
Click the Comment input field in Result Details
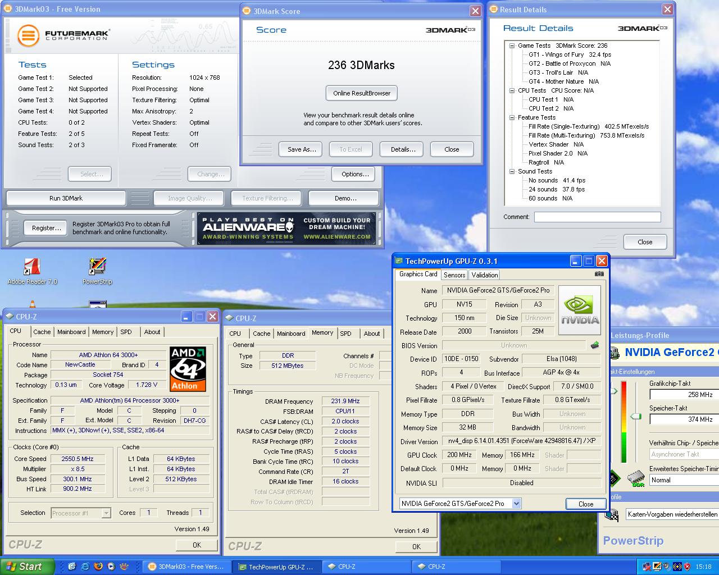coord(597,217)
